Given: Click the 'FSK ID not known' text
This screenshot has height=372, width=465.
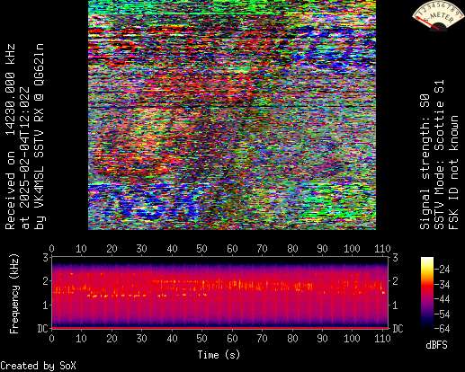Looking at the screenshot, I should pos(453,173).
